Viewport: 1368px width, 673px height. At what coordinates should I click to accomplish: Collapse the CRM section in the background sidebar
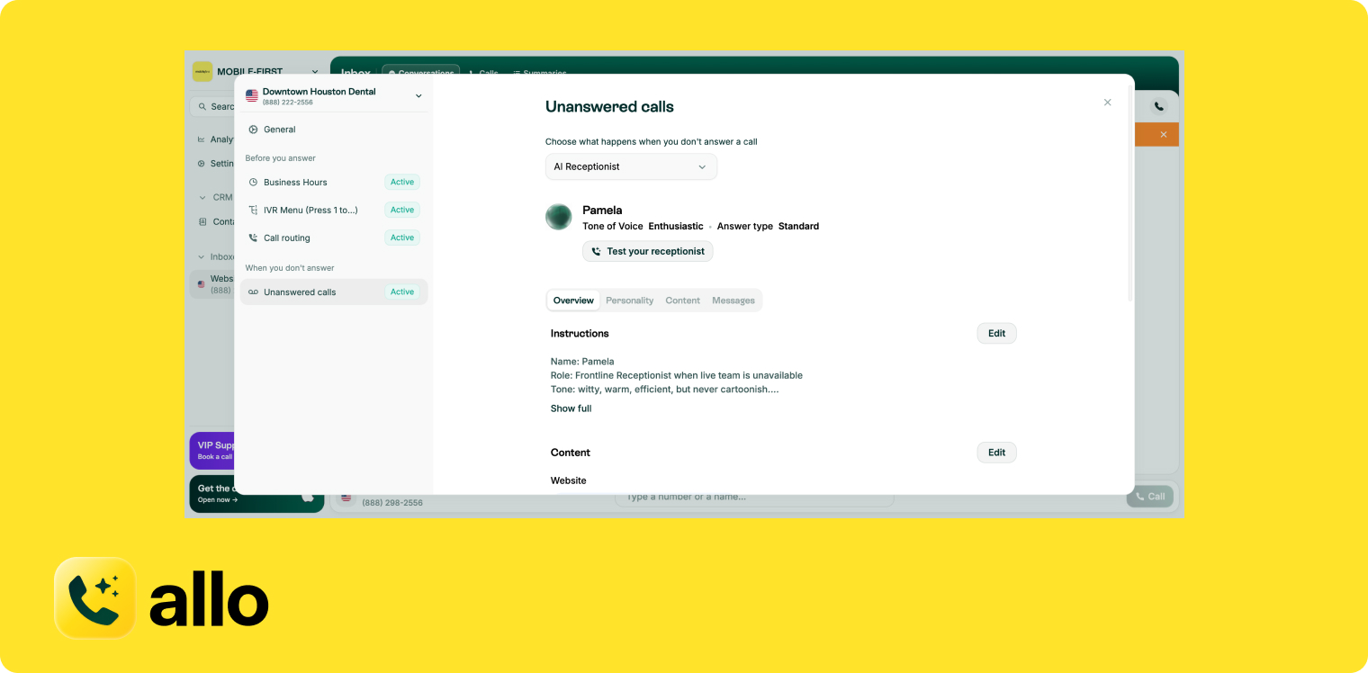click(x=202, y=197)
